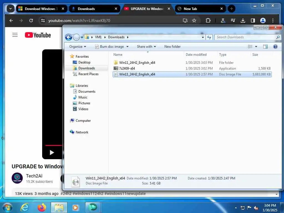This screenshot has height=213, width=284.
Task: Open the Chrome extensions puzzle icon
Action: pyautogui.click(x=208, y=21)
